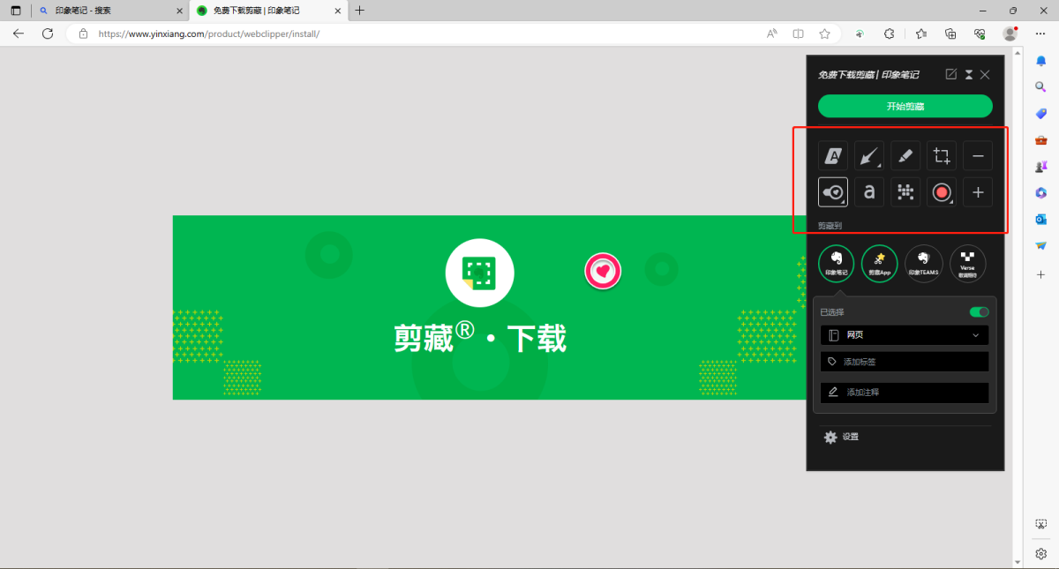Collapse the clipper panel with hourglass icon
Image resolution: width=1059 pixels, height=569 pixels.
(968, 74)
